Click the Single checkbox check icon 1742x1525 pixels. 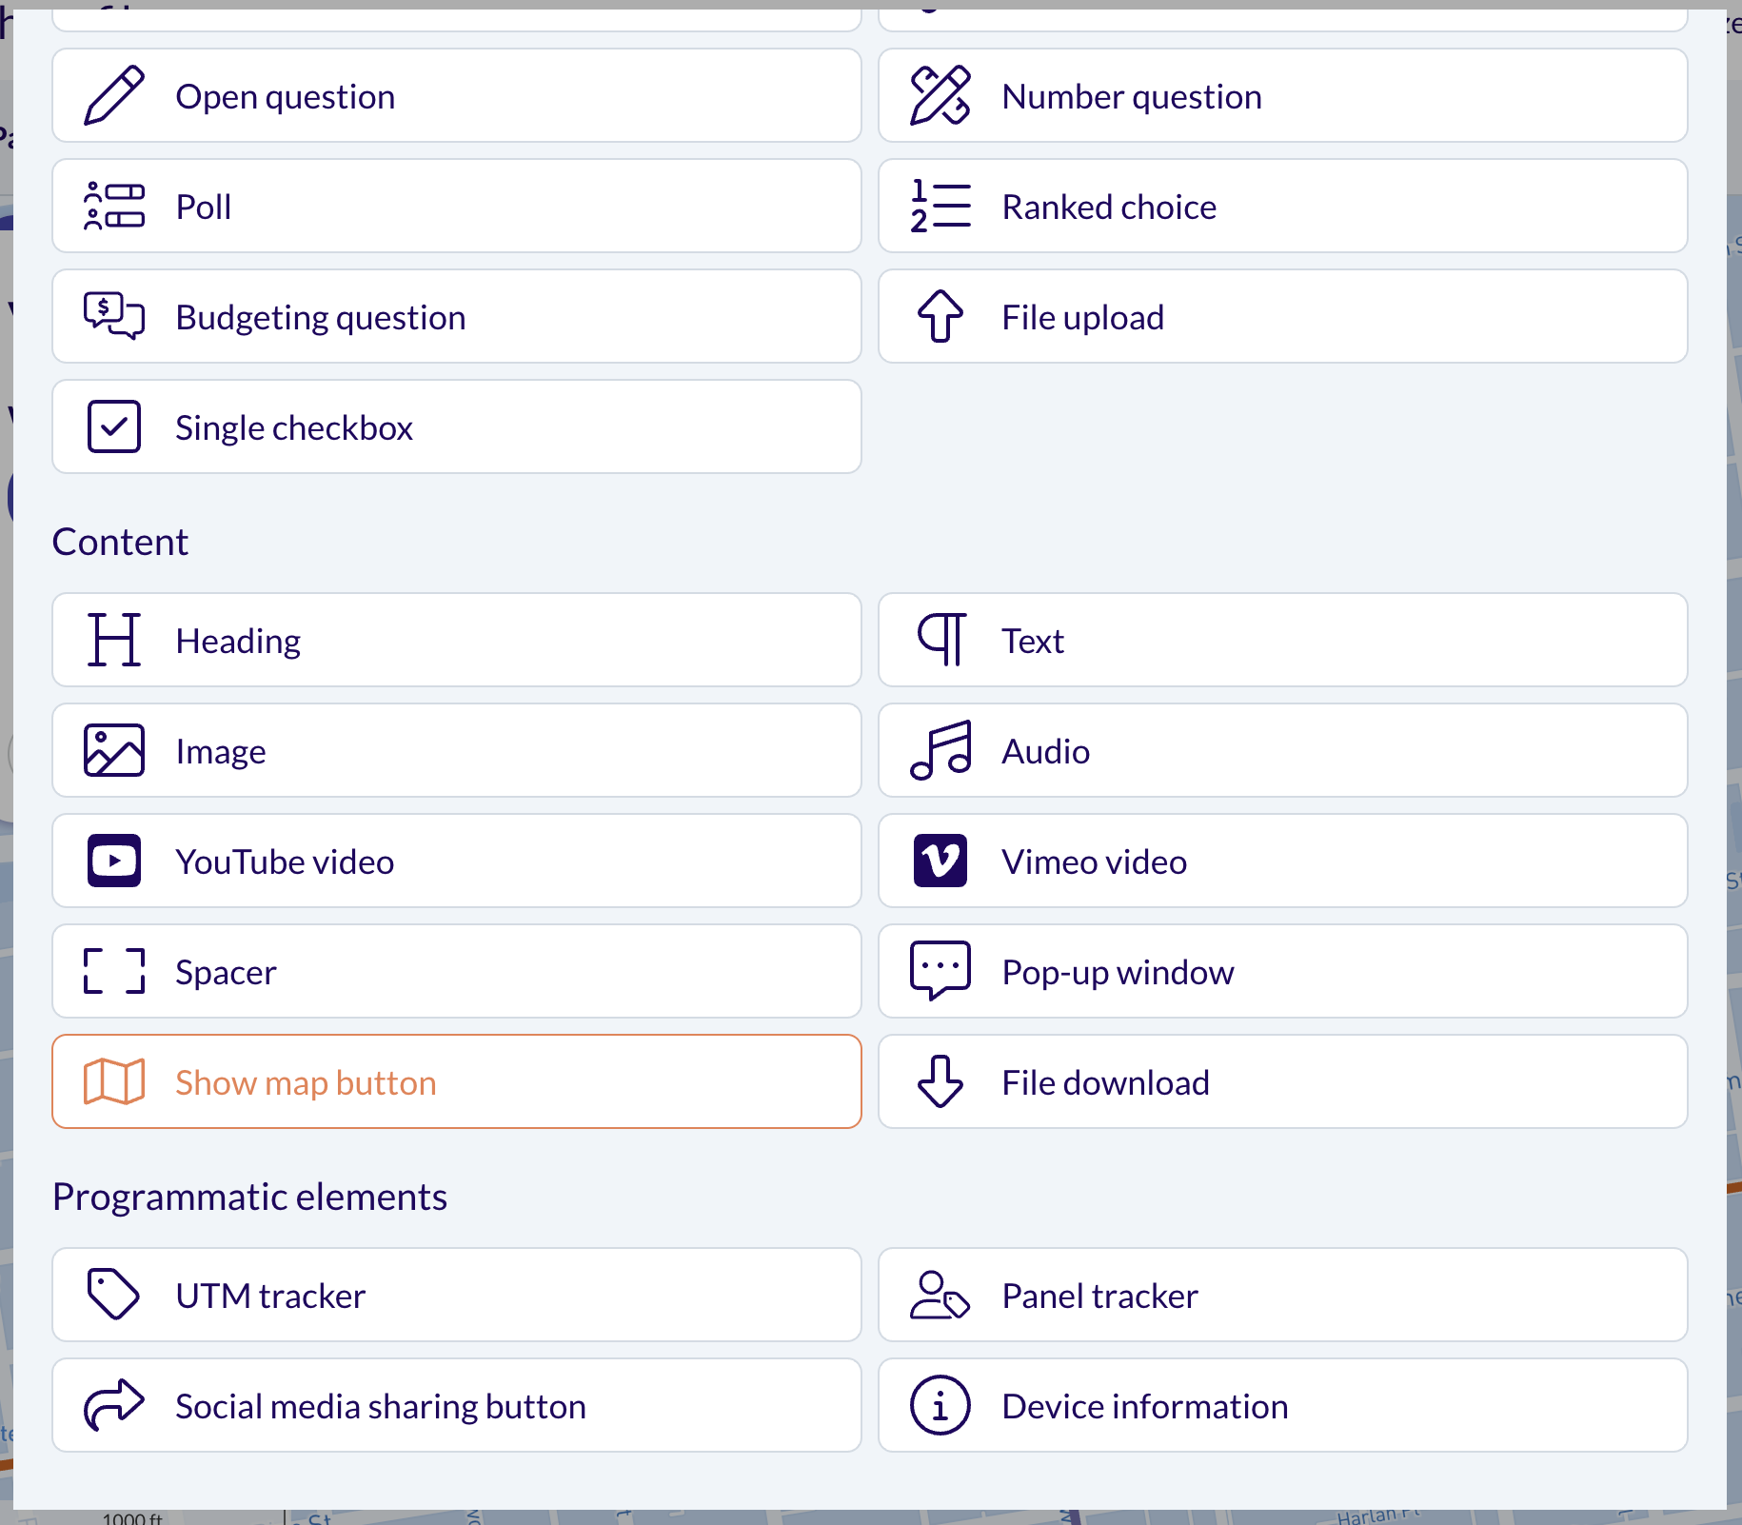tap(114, 427)
